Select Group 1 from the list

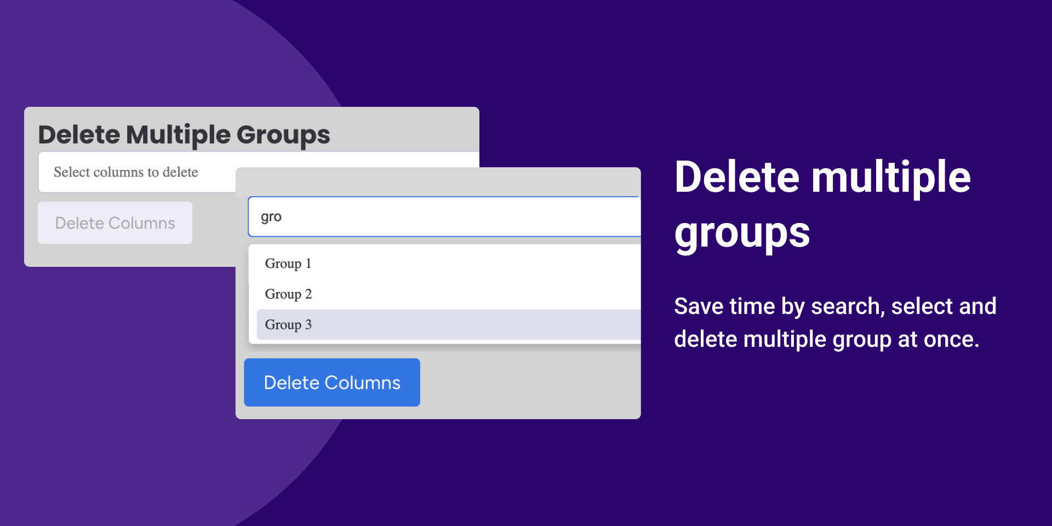pos(445,264)
